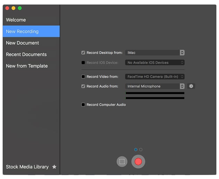Image resolution: width=219 pixels, height=179 pixels.
Task: Select Welcome in the sidebar
Action: [16, 20]
